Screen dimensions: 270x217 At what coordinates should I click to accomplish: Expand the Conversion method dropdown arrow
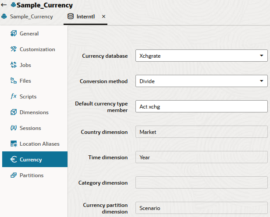click(262, 81)
